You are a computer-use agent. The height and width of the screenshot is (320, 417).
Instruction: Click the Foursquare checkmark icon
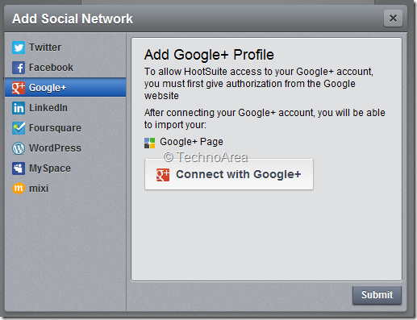(19, 128)
